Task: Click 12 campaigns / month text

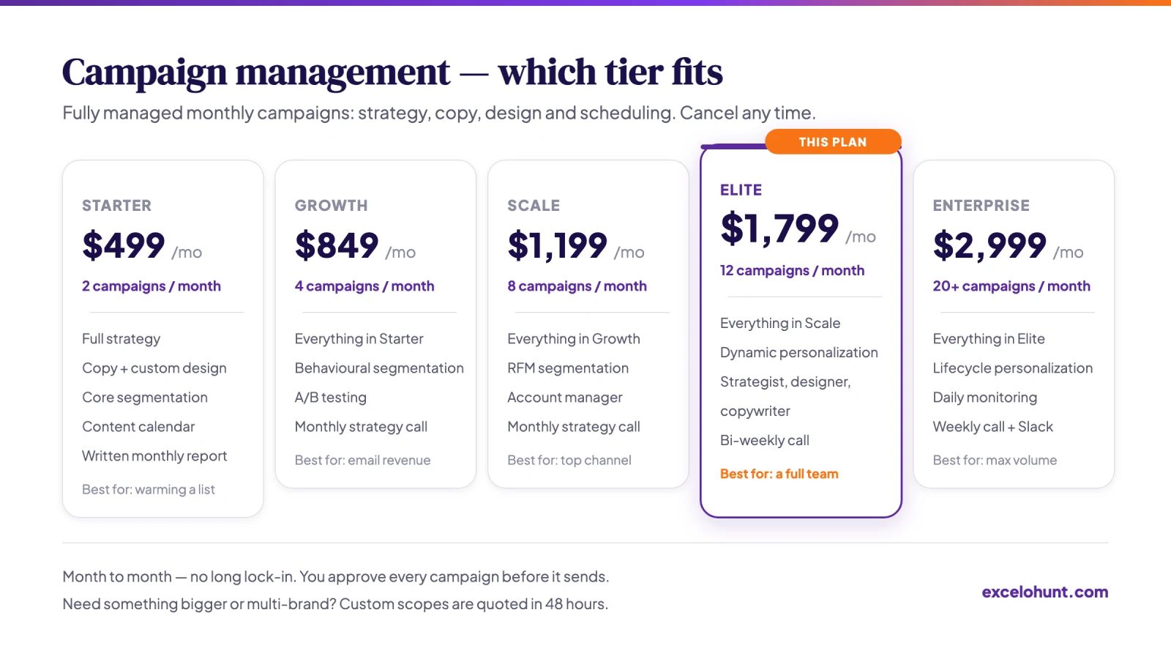Action: tap(792, 271)
